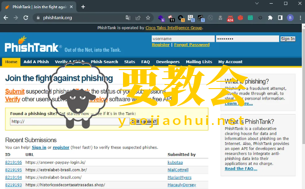The image size is (305, 189).
Task: Open the Developers menu item
Action: click(167, 62)
